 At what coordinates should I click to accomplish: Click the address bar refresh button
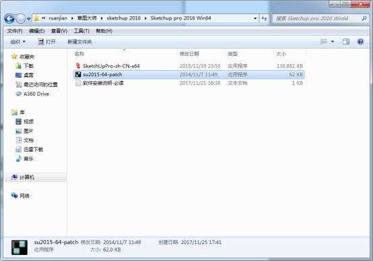[264, 18]
